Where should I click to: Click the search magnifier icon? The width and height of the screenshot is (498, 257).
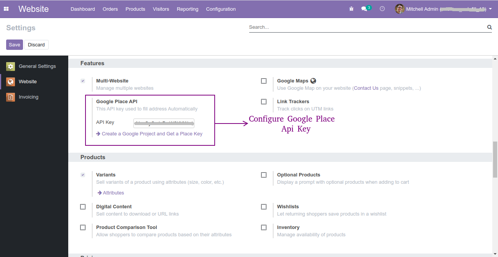(489, 27)
